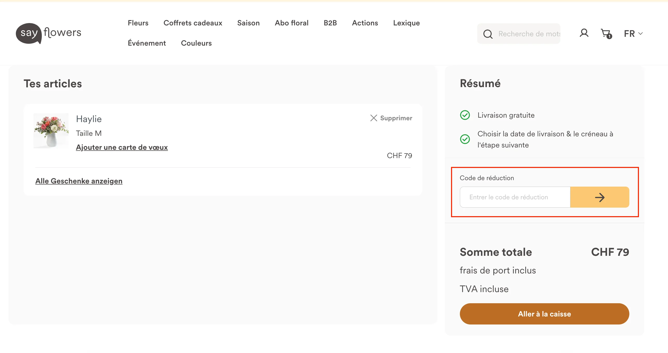
Task: Select the Saison menu item
Action: click(248, 23)
